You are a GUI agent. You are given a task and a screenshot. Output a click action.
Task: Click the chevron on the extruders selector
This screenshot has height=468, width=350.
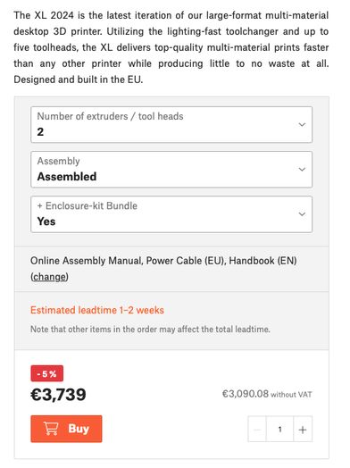tap(302, 125)
